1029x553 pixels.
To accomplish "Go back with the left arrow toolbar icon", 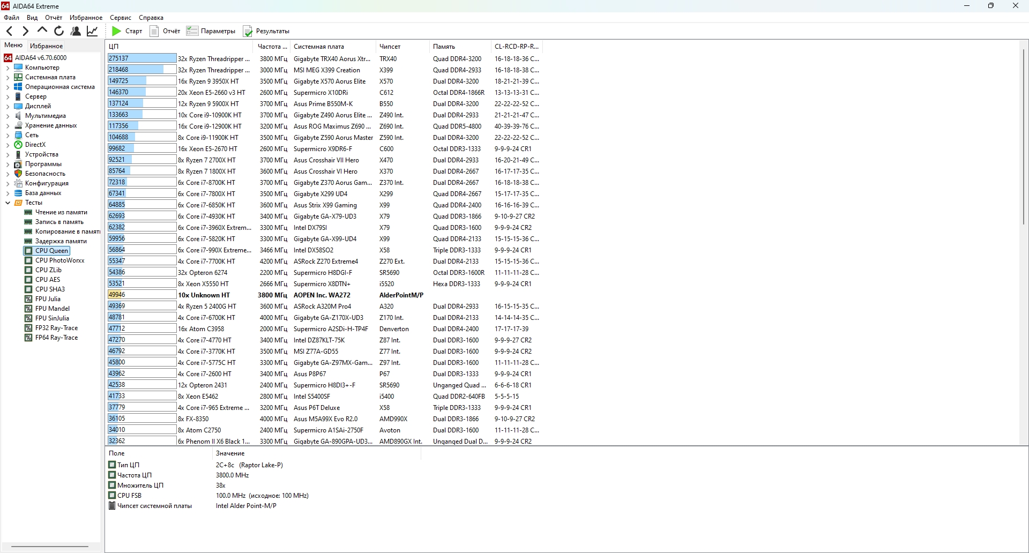I will pos(9,31).
